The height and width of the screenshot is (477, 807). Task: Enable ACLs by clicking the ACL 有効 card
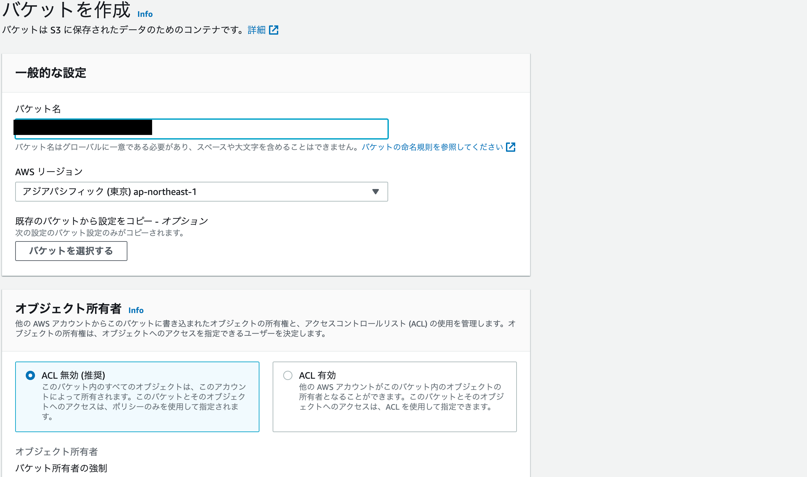[394, 396]
